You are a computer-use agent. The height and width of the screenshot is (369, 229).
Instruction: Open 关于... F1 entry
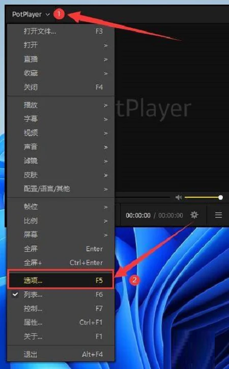(x=61, y=336)
